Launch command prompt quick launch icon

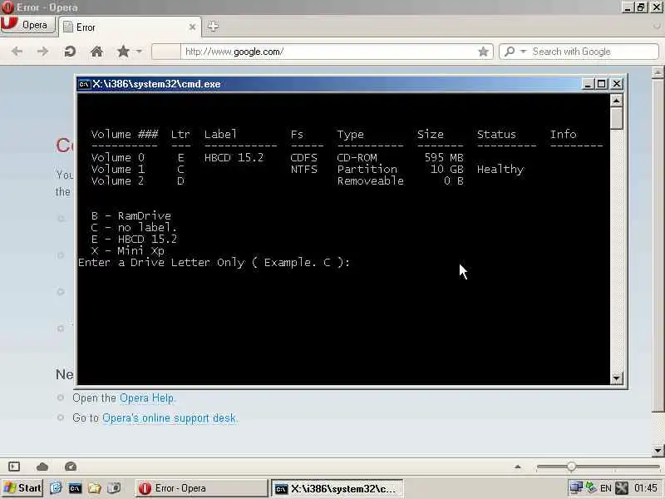(75, 488)
